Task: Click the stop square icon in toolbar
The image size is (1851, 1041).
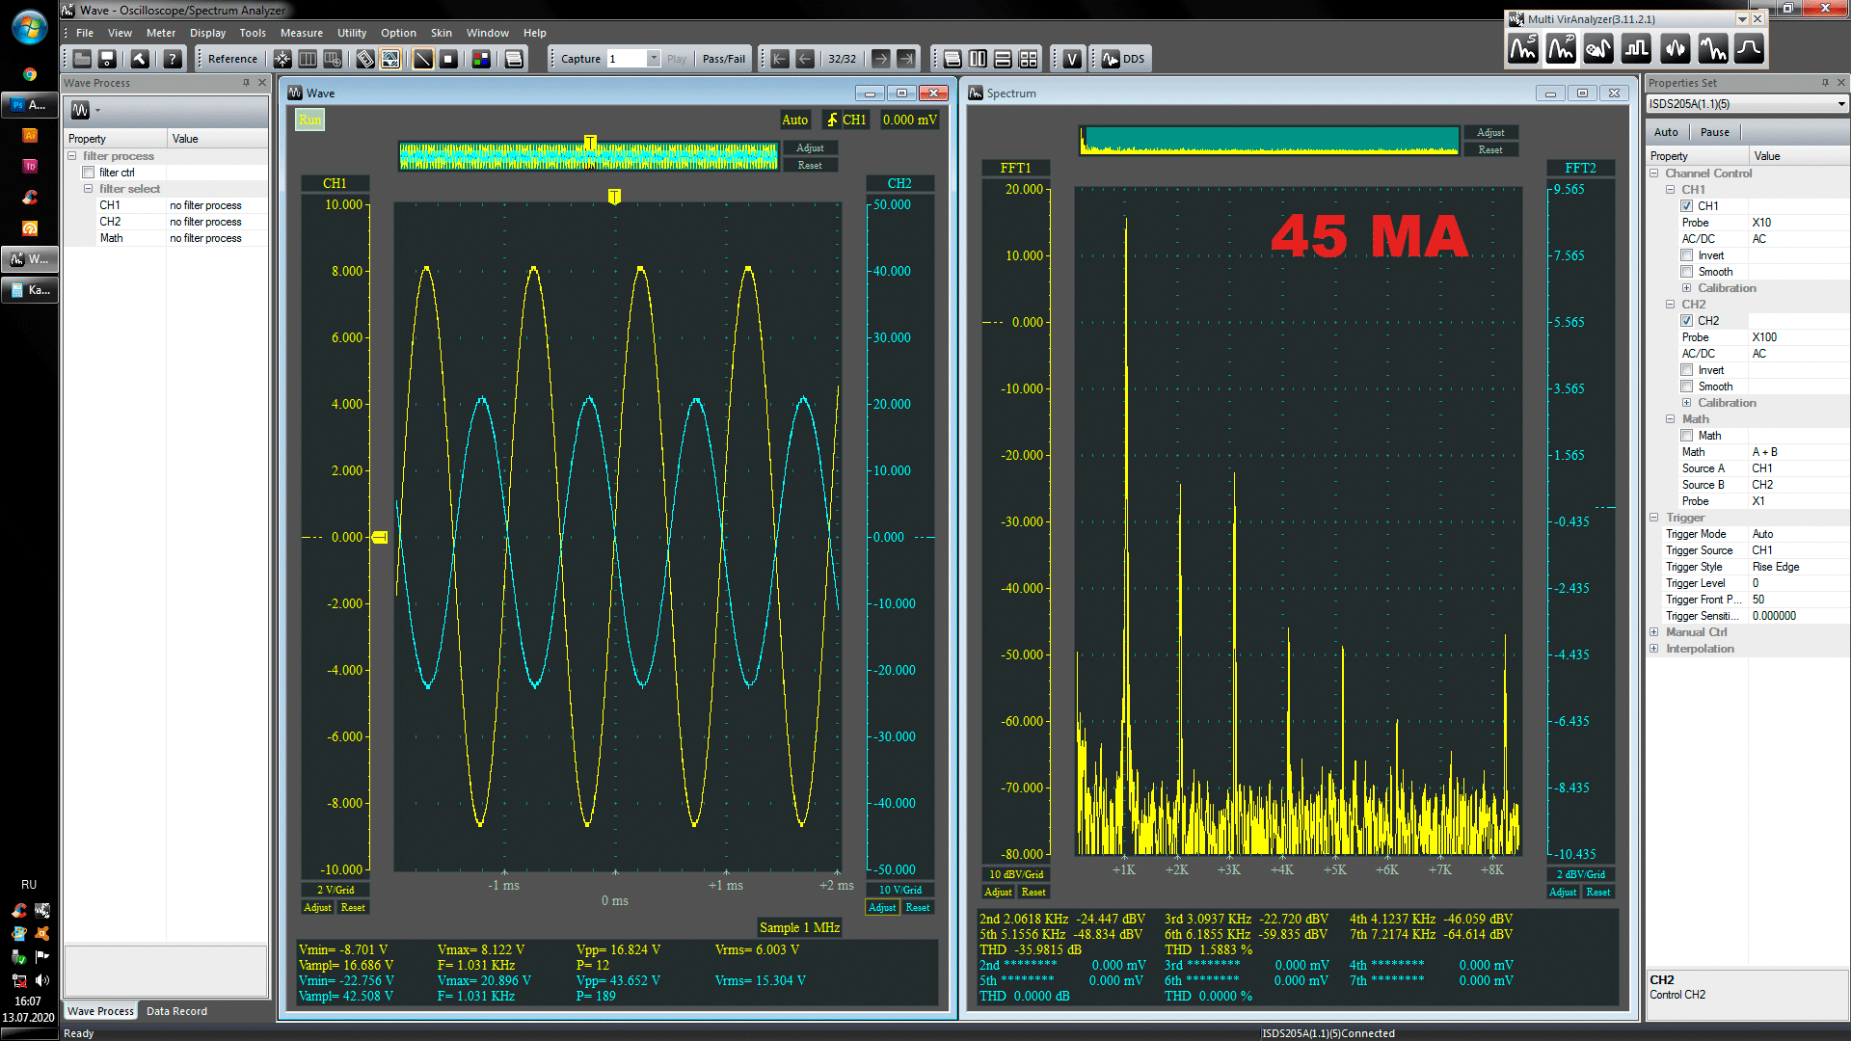Action: (448, 59)
